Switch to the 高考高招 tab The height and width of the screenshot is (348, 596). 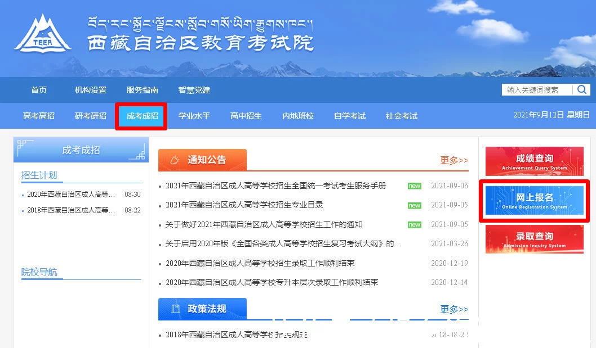click(39, 116)
